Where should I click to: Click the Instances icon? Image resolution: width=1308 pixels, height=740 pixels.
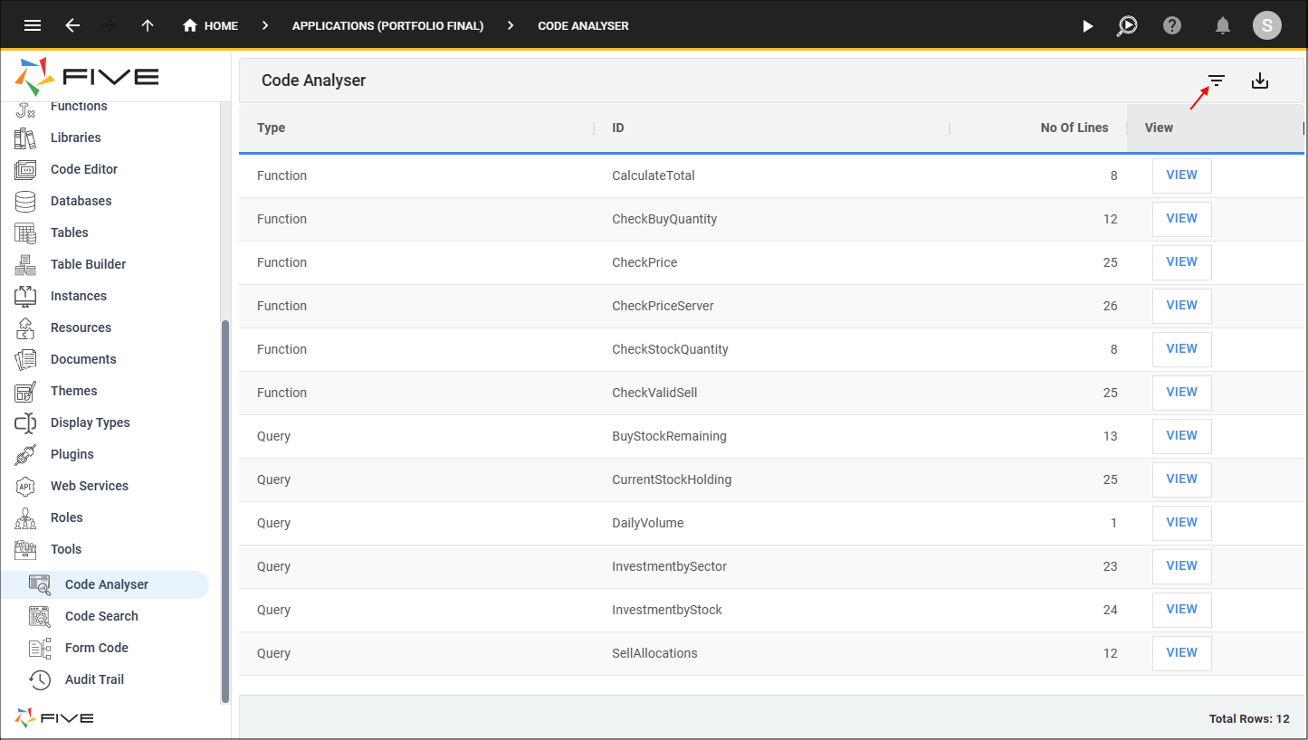[25, 296]
